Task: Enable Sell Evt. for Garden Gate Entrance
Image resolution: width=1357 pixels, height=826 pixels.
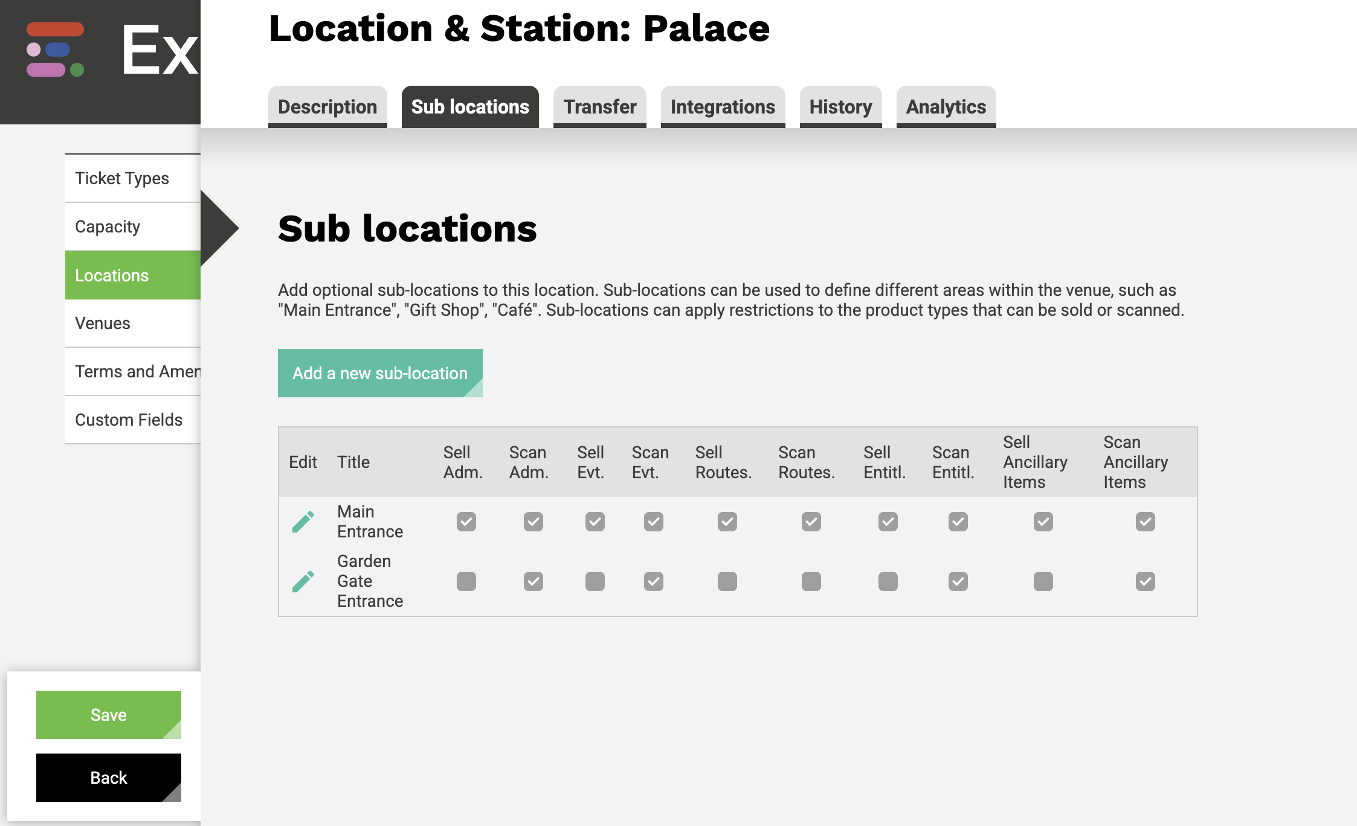Action: point(595,581)
